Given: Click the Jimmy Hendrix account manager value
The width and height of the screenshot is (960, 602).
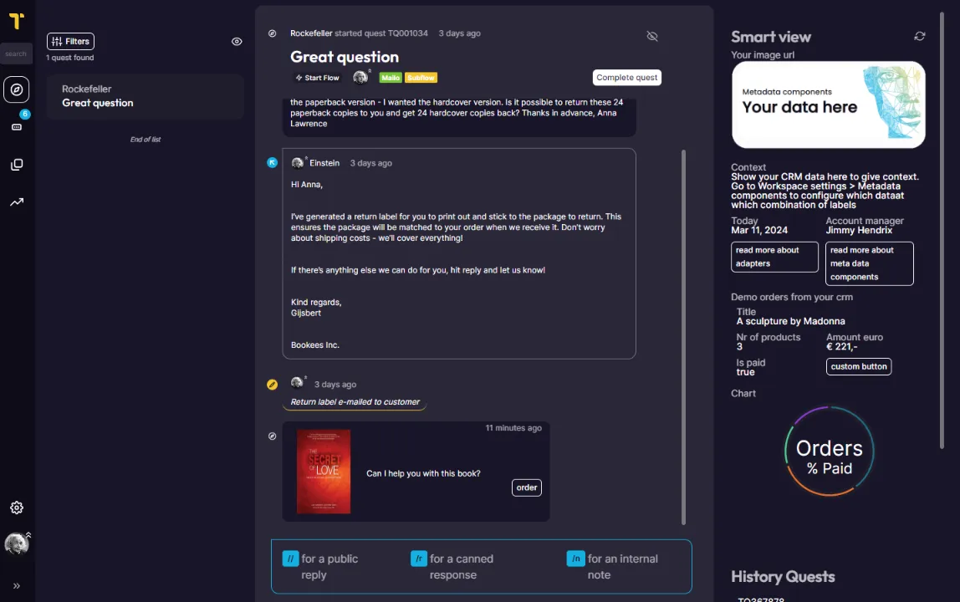Looking at the screenshot, I should 858,230.
